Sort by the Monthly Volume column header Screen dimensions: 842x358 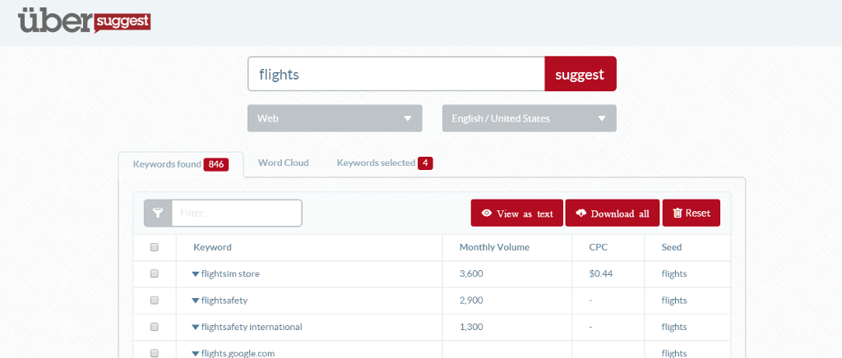(x=494, y=248)
